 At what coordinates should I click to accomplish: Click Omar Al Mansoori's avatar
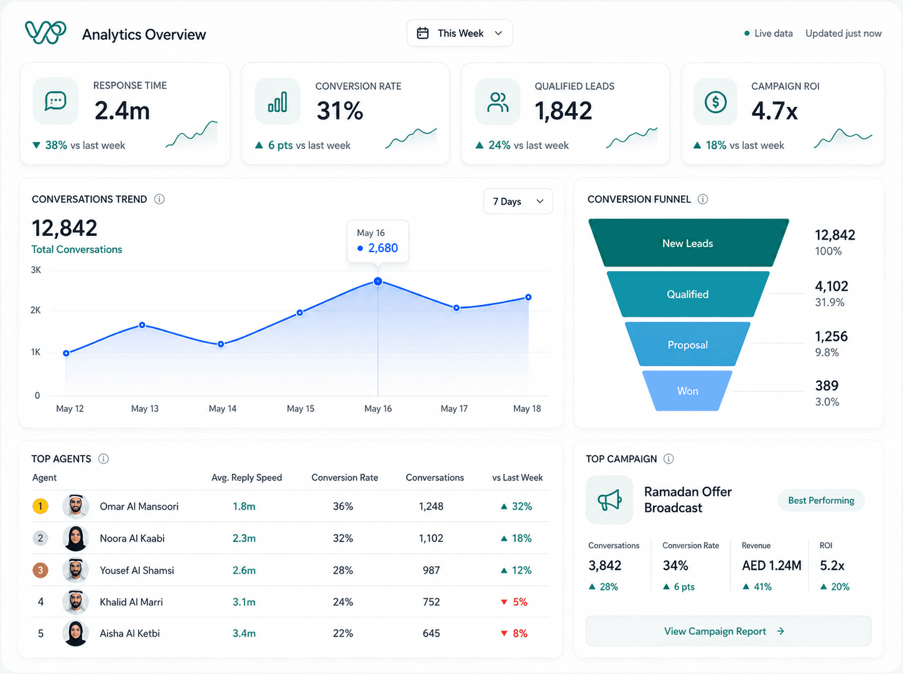point(76,506)
